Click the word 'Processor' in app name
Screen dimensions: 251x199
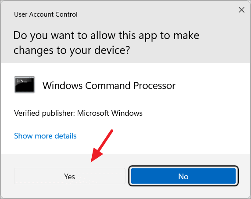click(x=154, y=85)
